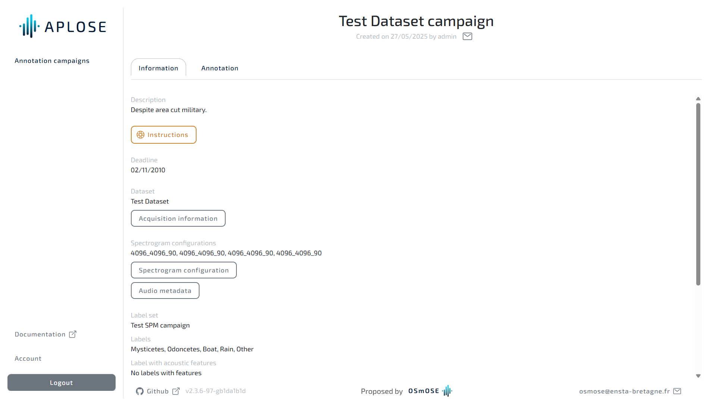Click the mail icon next to admin

coord(467,36)
